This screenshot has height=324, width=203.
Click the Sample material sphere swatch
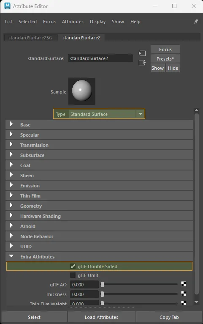tap(82, 91)
